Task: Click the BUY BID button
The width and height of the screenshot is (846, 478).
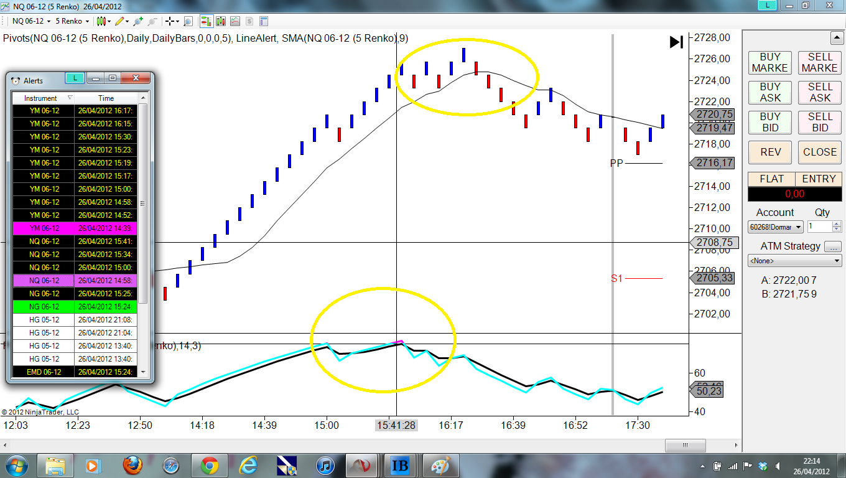Action: [x=769, y=122]
